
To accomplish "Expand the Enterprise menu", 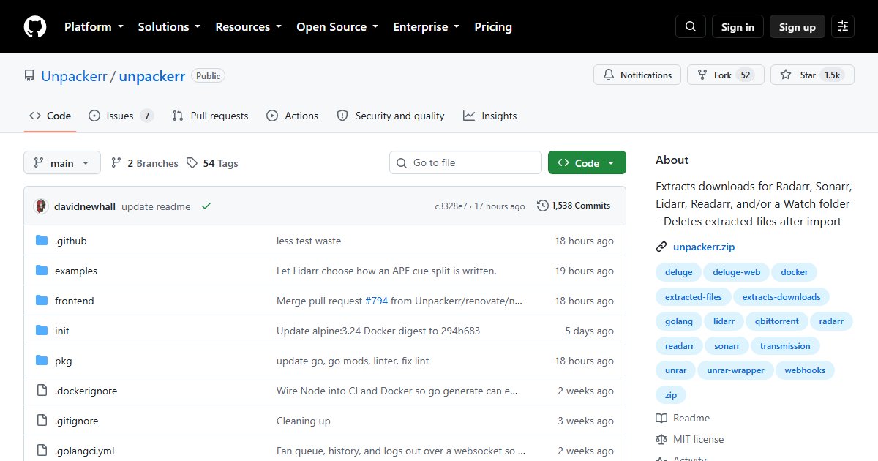I will 427,27.
